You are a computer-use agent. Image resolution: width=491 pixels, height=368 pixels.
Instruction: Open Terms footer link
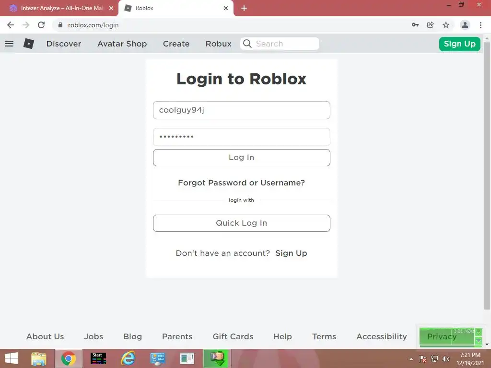[324, 336]
